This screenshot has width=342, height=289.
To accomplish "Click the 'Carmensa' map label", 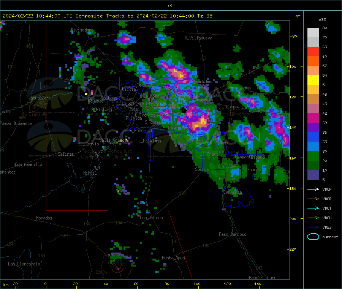I will 233,192.
